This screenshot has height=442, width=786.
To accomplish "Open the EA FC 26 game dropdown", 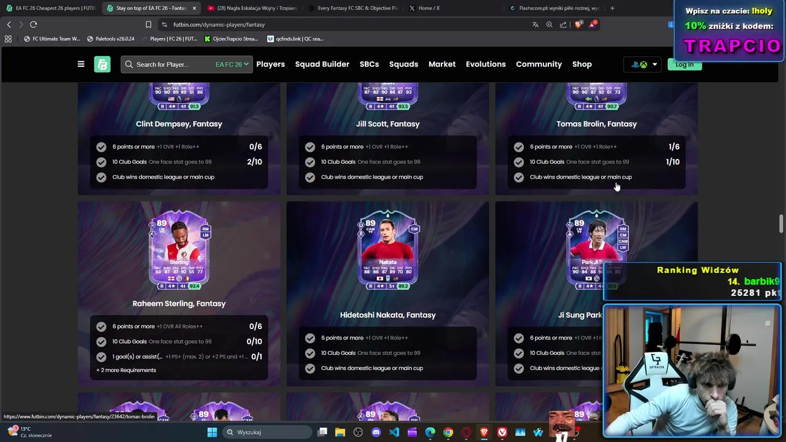I will tap(232, 64).
